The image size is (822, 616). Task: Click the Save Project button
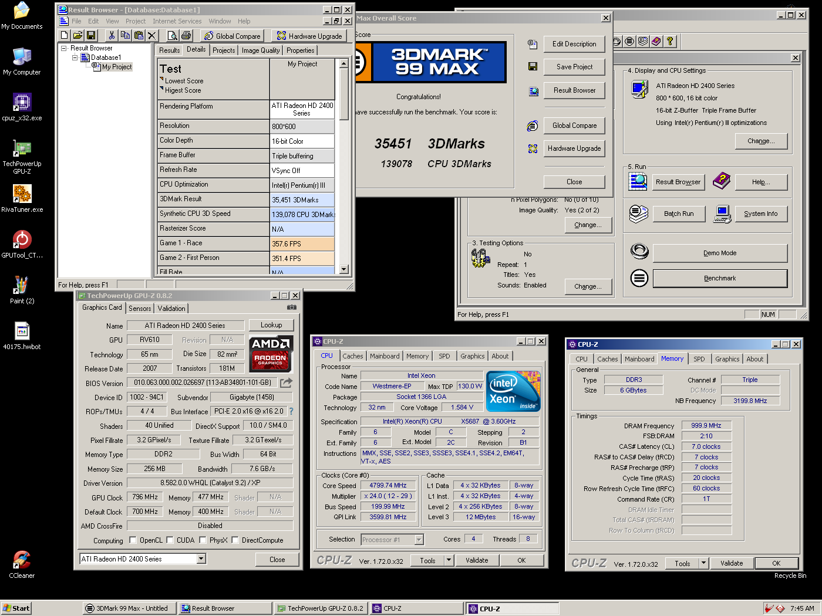(x=574, y=67)
